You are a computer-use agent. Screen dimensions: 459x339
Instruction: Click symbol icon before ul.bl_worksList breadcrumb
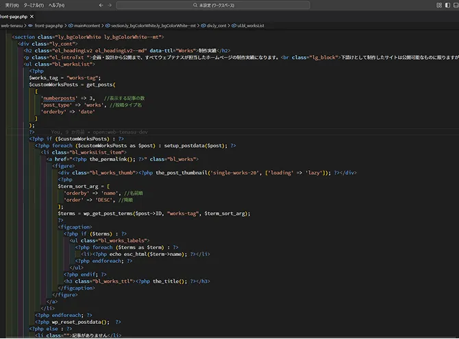point(234,26)
